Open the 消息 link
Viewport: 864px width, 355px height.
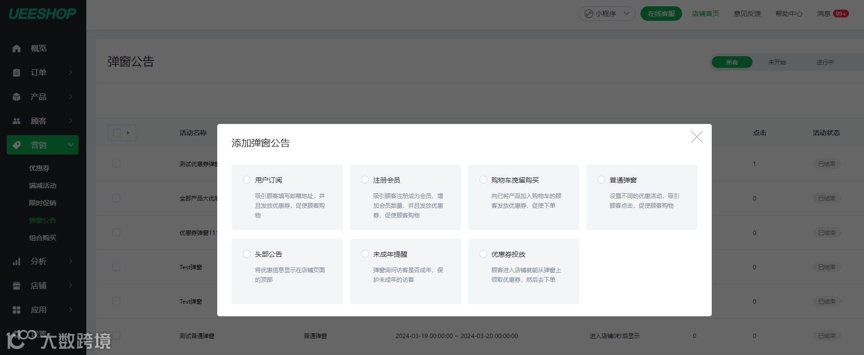[824, 14]
